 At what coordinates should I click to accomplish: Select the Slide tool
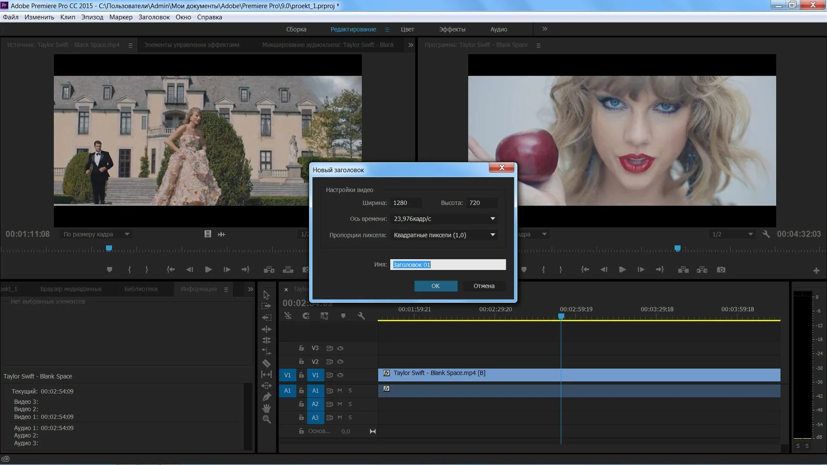coord(266,386)
